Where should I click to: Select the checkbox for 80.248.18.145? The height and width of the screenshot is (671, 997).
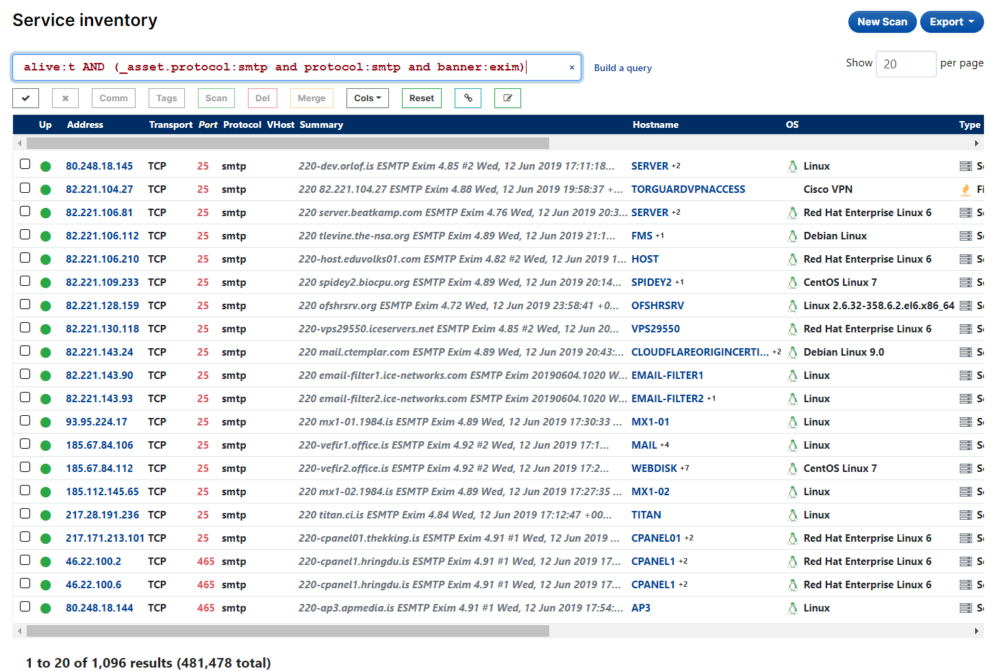click(25, 166)
